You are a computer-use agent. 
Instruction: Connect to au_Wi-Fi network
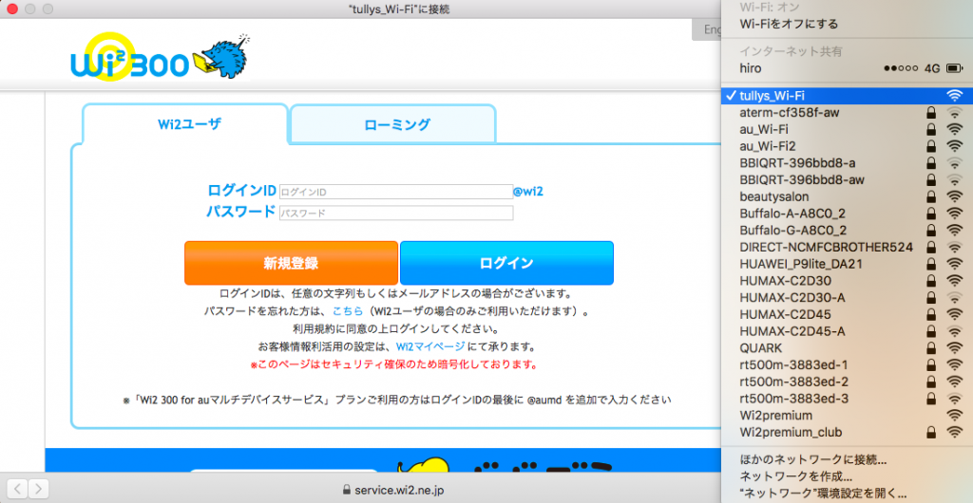(848, 129)
